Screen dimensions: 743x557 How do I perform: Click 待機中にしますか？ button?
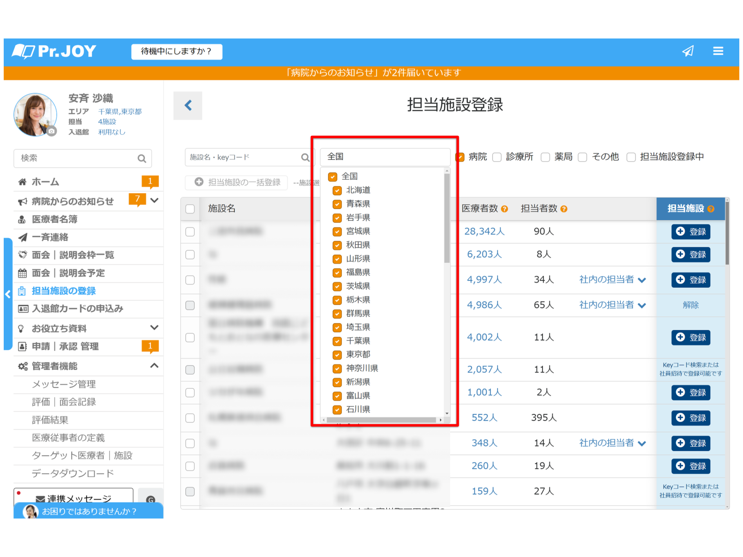[176, 51]
